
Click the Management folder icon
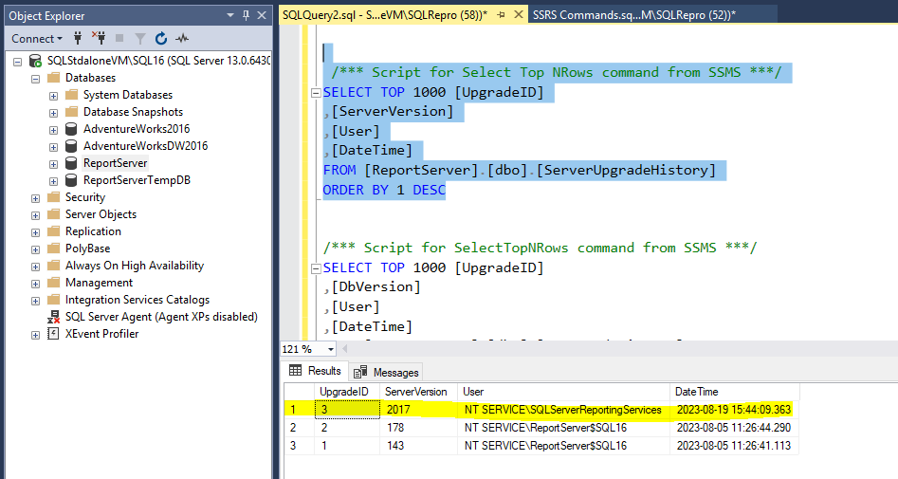pyautogui.click(x=53, y=283)
